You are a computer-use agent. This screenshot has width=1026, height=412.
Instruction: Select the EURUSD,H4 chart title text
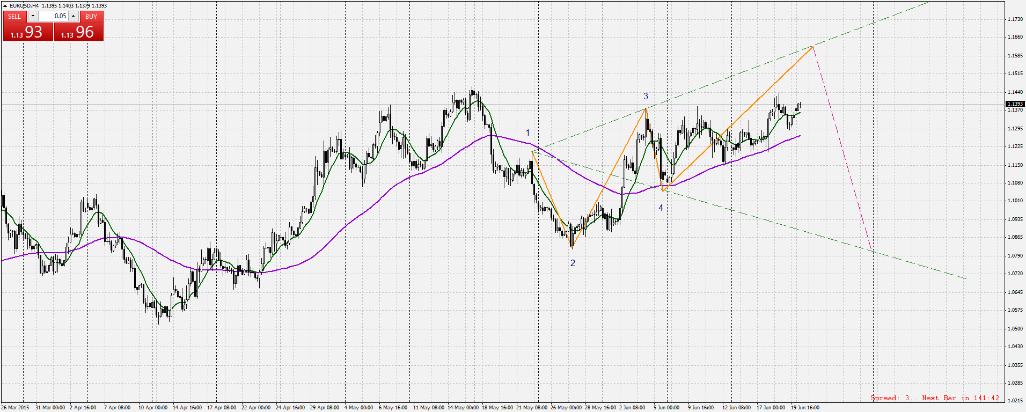coord(24,5)
